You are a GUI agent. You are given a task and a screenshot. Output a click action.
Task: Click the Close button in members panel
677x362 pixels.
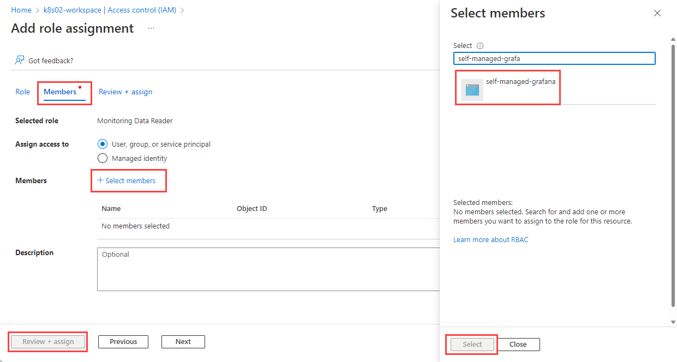click(x=518, y=344)
